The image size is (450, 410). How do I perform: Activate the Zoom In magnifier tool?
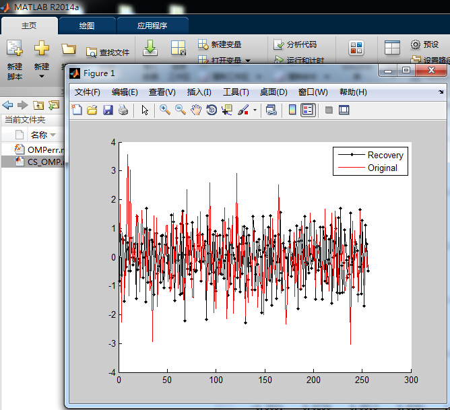(x=165, y=110)
